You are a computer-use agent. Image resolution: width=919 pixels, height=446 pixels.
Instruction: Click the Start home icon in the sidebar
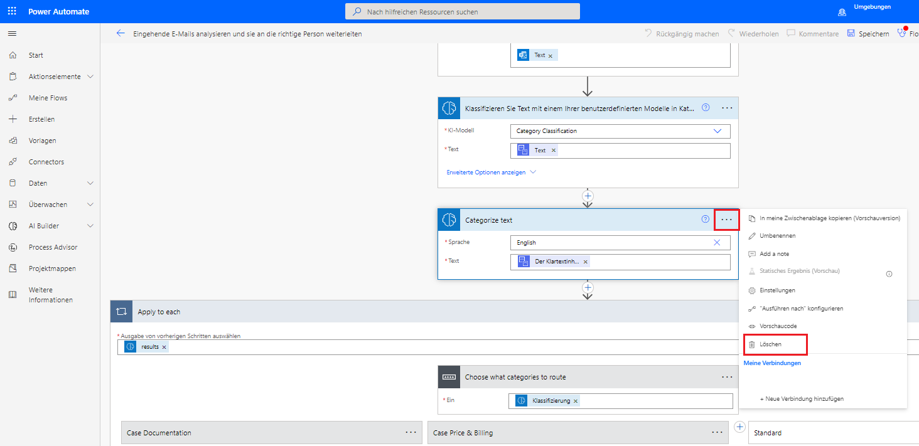pyautogui.click(x=13, y=55)
